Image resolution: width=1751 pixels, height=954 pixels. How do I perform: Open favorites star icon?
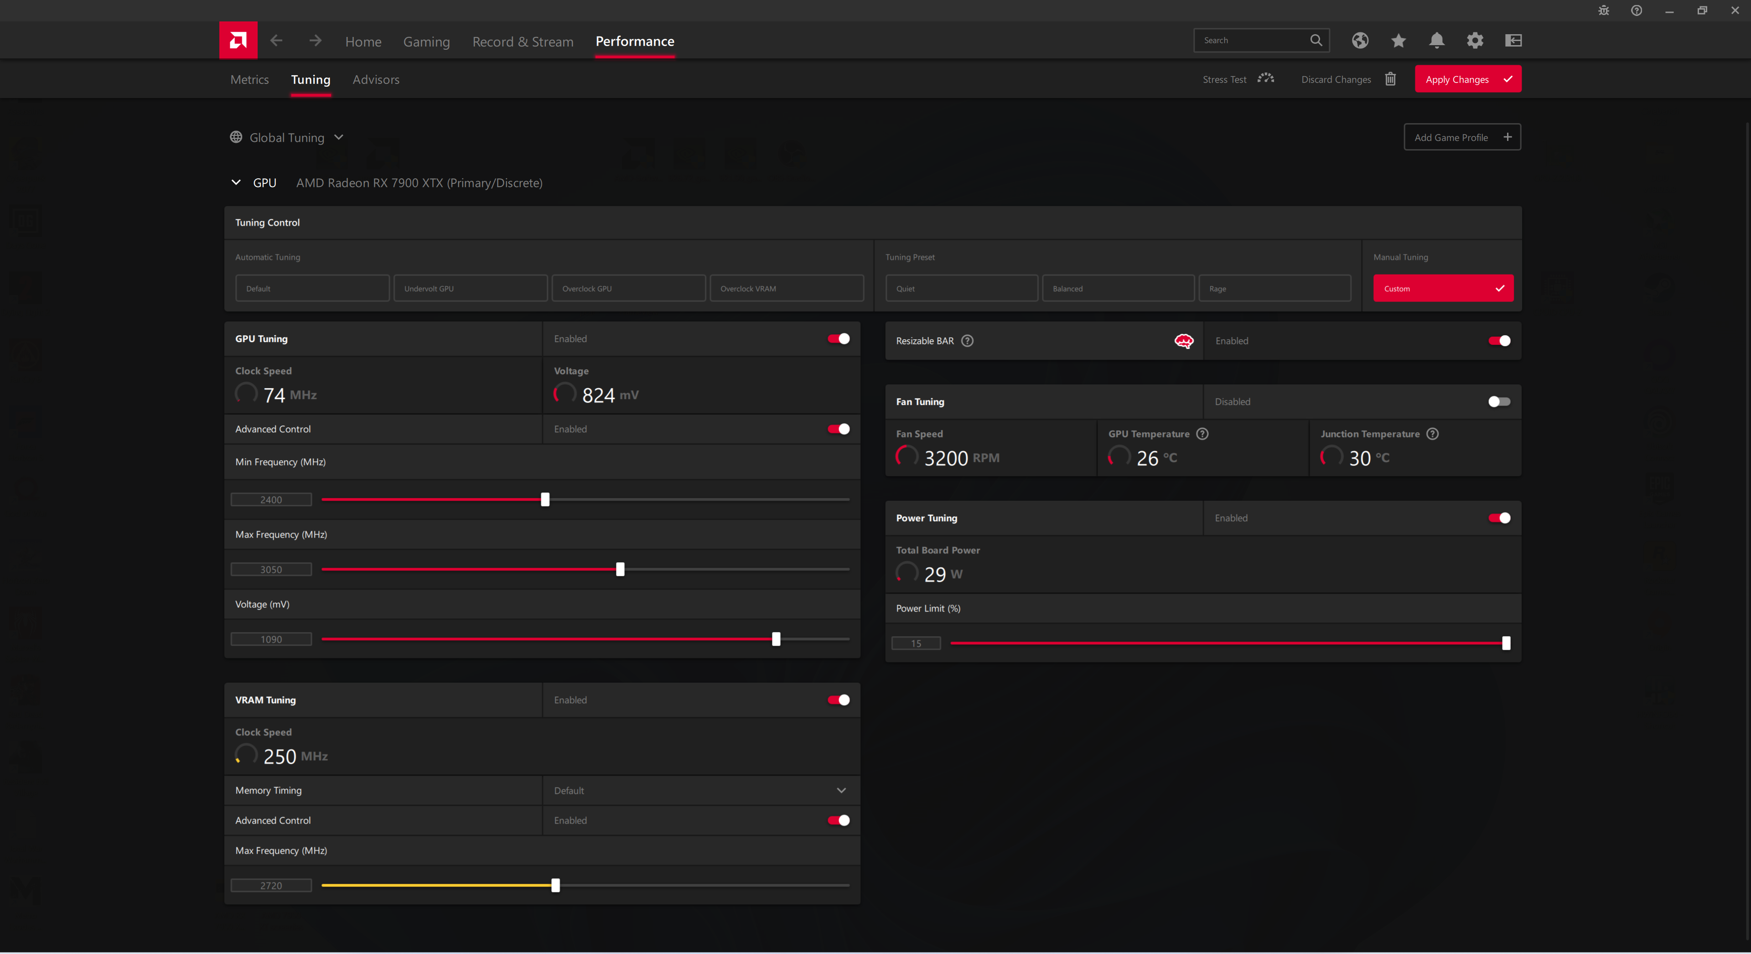1398,41
